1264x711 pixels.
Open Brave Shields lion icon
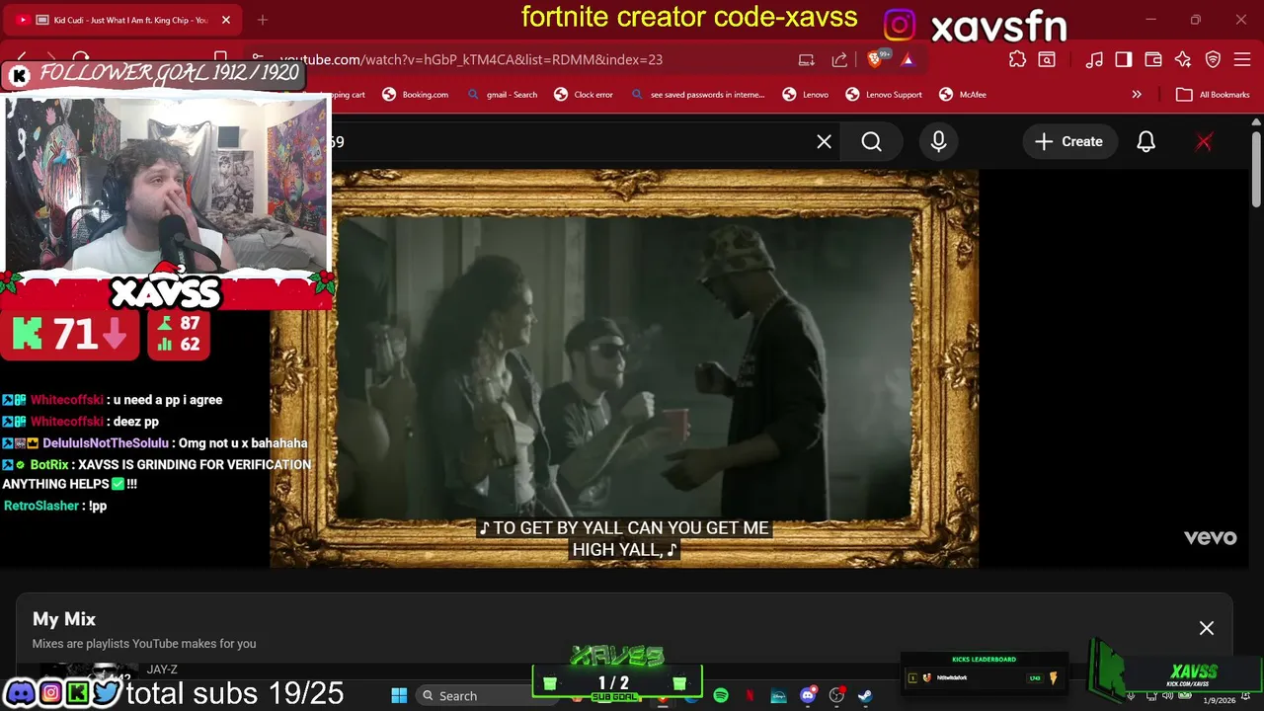click(875, 59)
